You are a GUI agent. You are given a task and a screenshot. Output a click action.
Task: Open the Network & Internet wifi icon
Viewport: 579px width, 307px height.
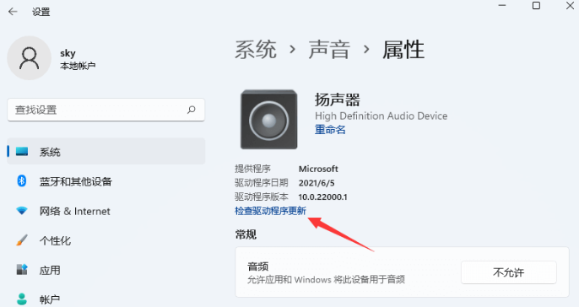[22, 211]
